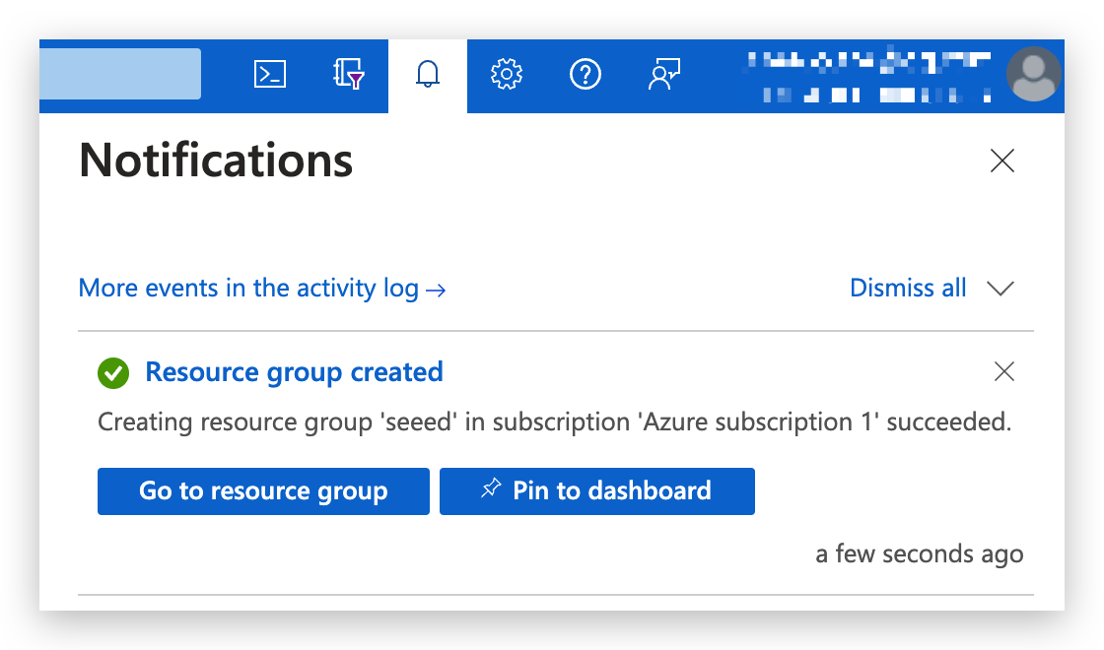Click the 'a few seconds ago' timestamp

(x=920, y=554)
